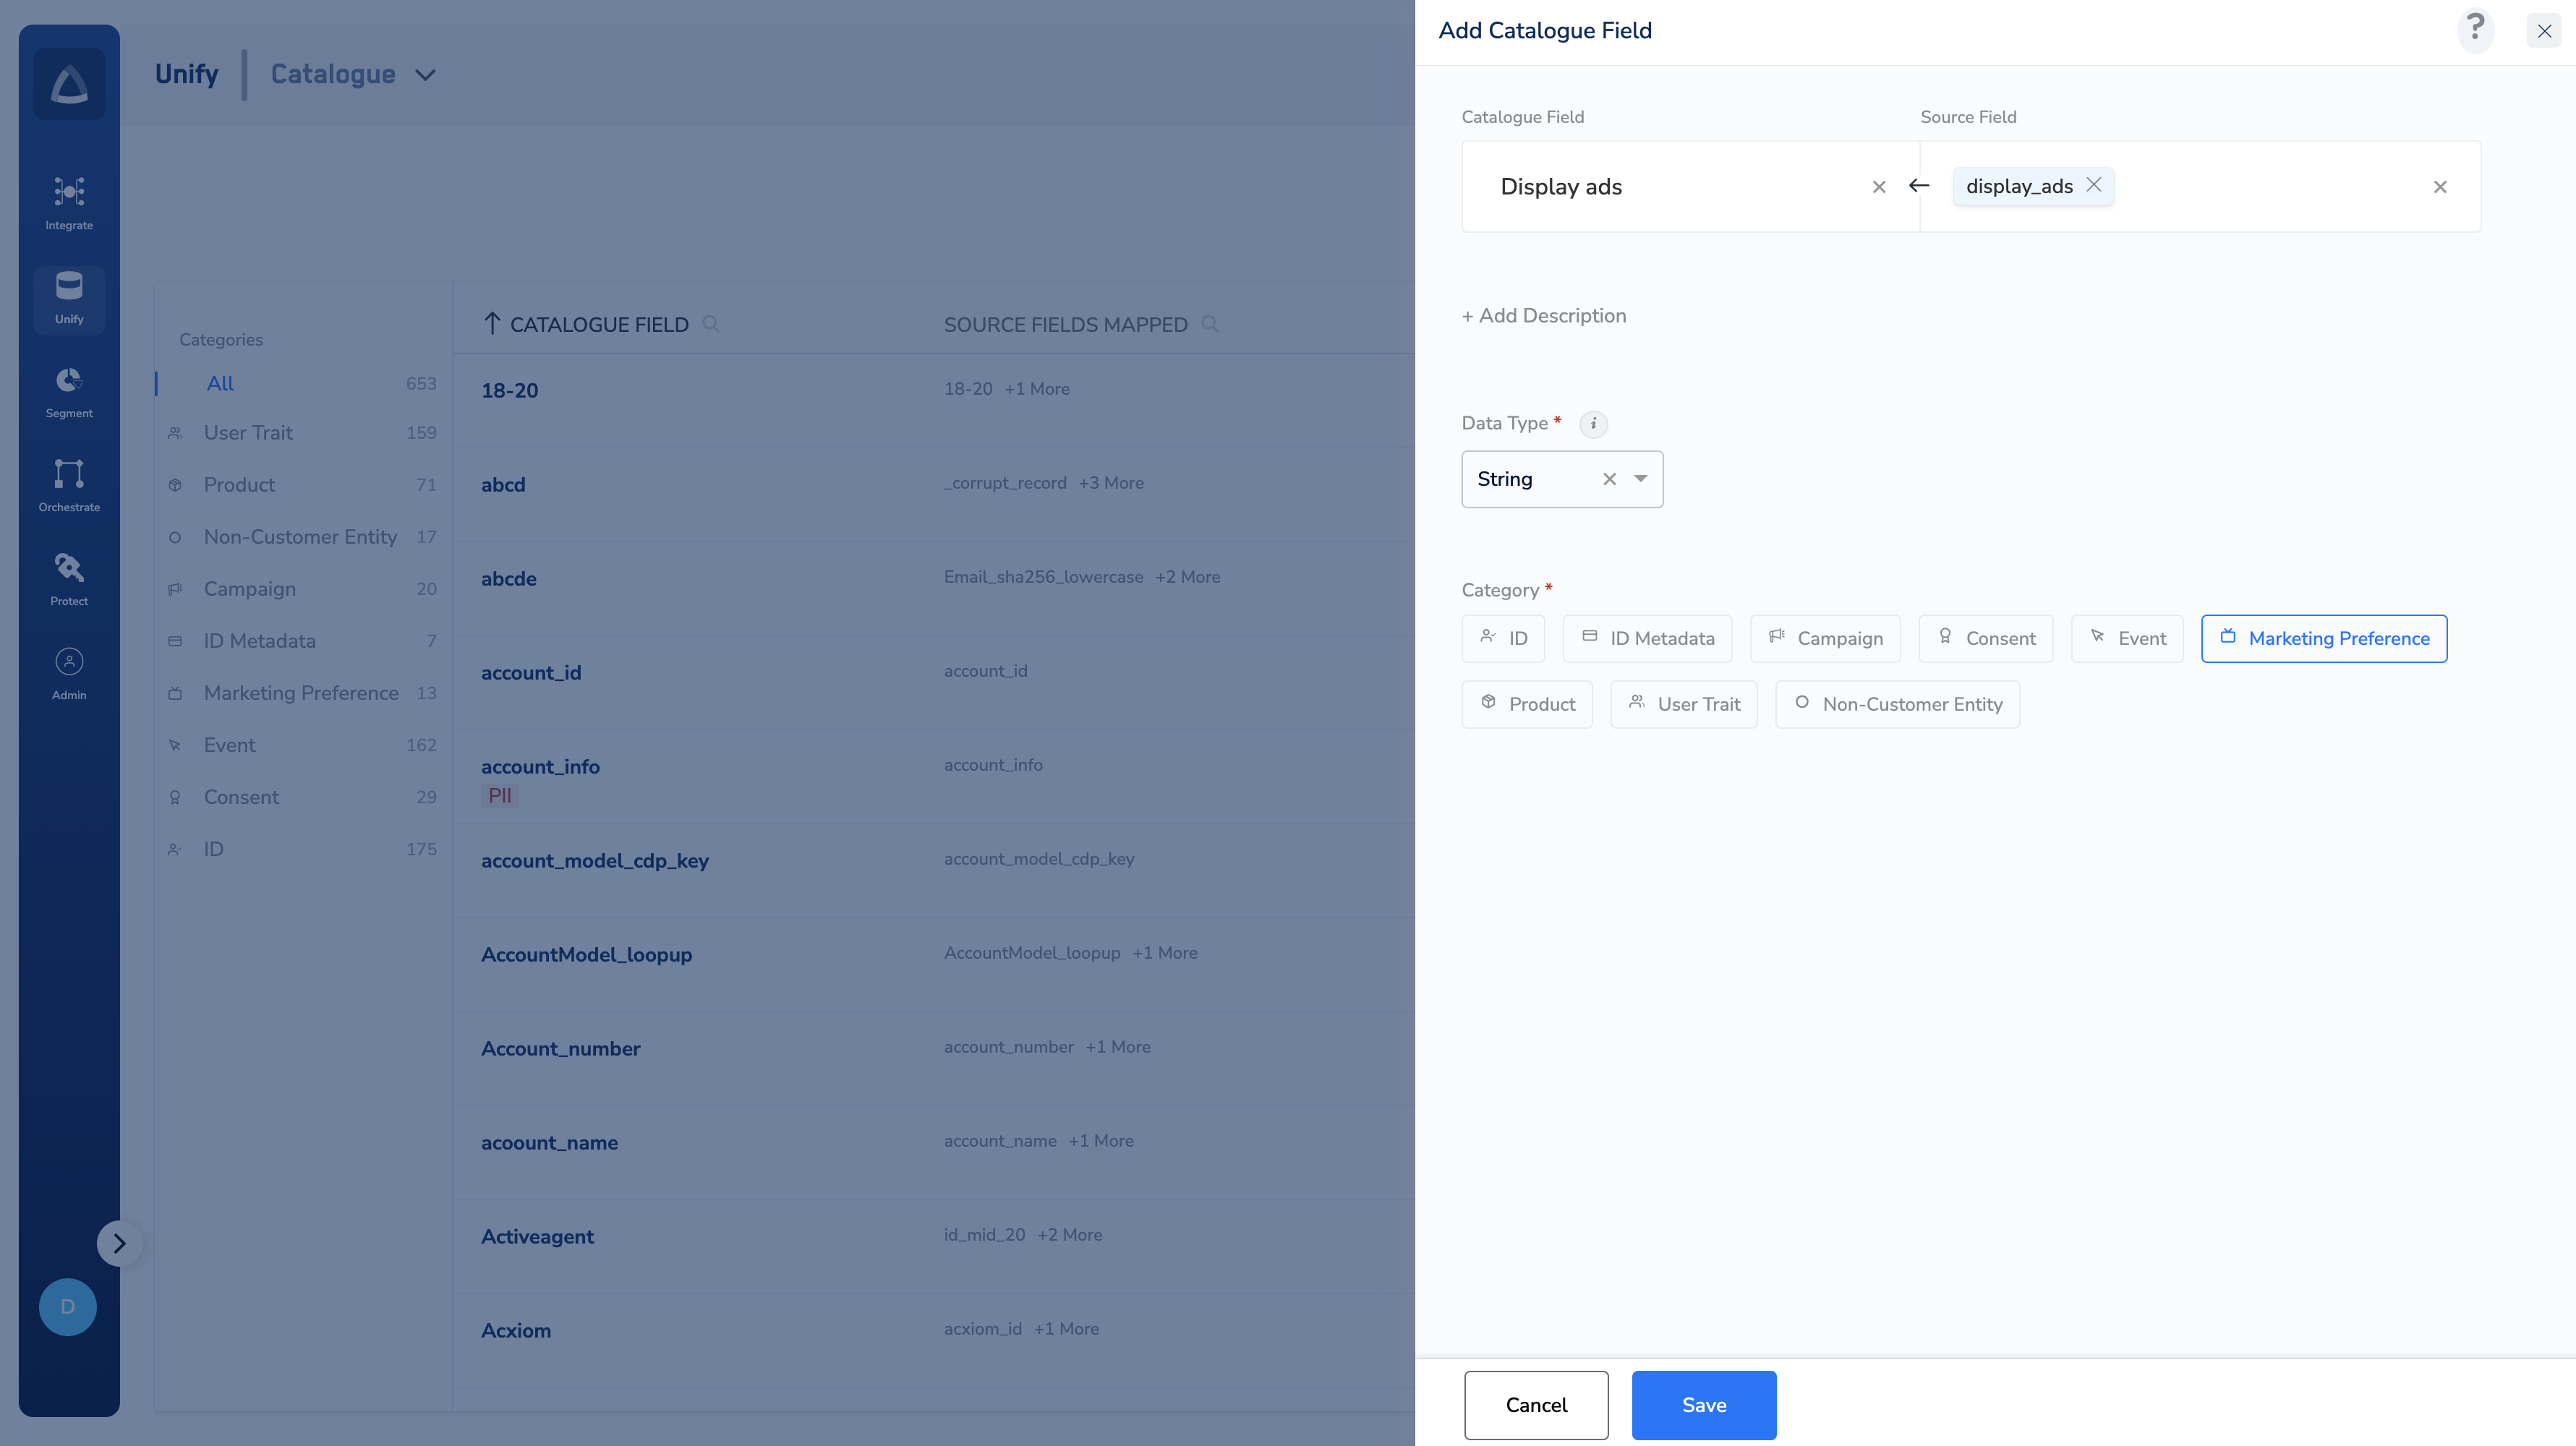The image size is (2576, 1446).
Task: Click the Add Description link
Action: (x=1543, y=316)
